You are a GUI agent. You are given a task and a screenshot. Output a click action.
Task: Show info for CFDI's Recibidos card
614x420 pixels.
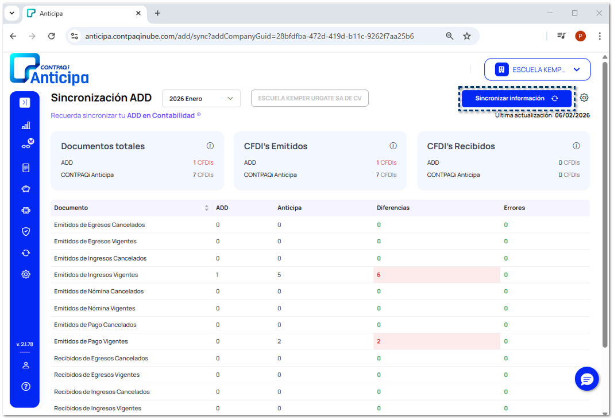[x=576, y=146]
